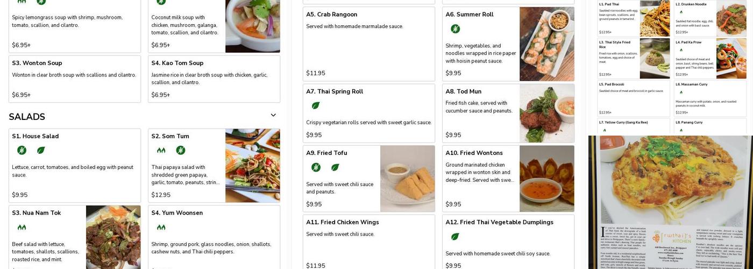Click the vegetarian leaf on Thai Spring Roll
The width and height of the screenshot is (753, 269).
[316, 105]
